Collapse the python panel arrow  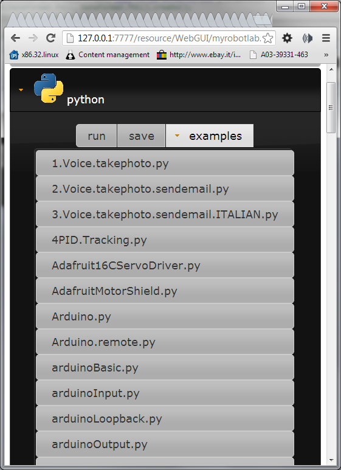coord(21,90)
